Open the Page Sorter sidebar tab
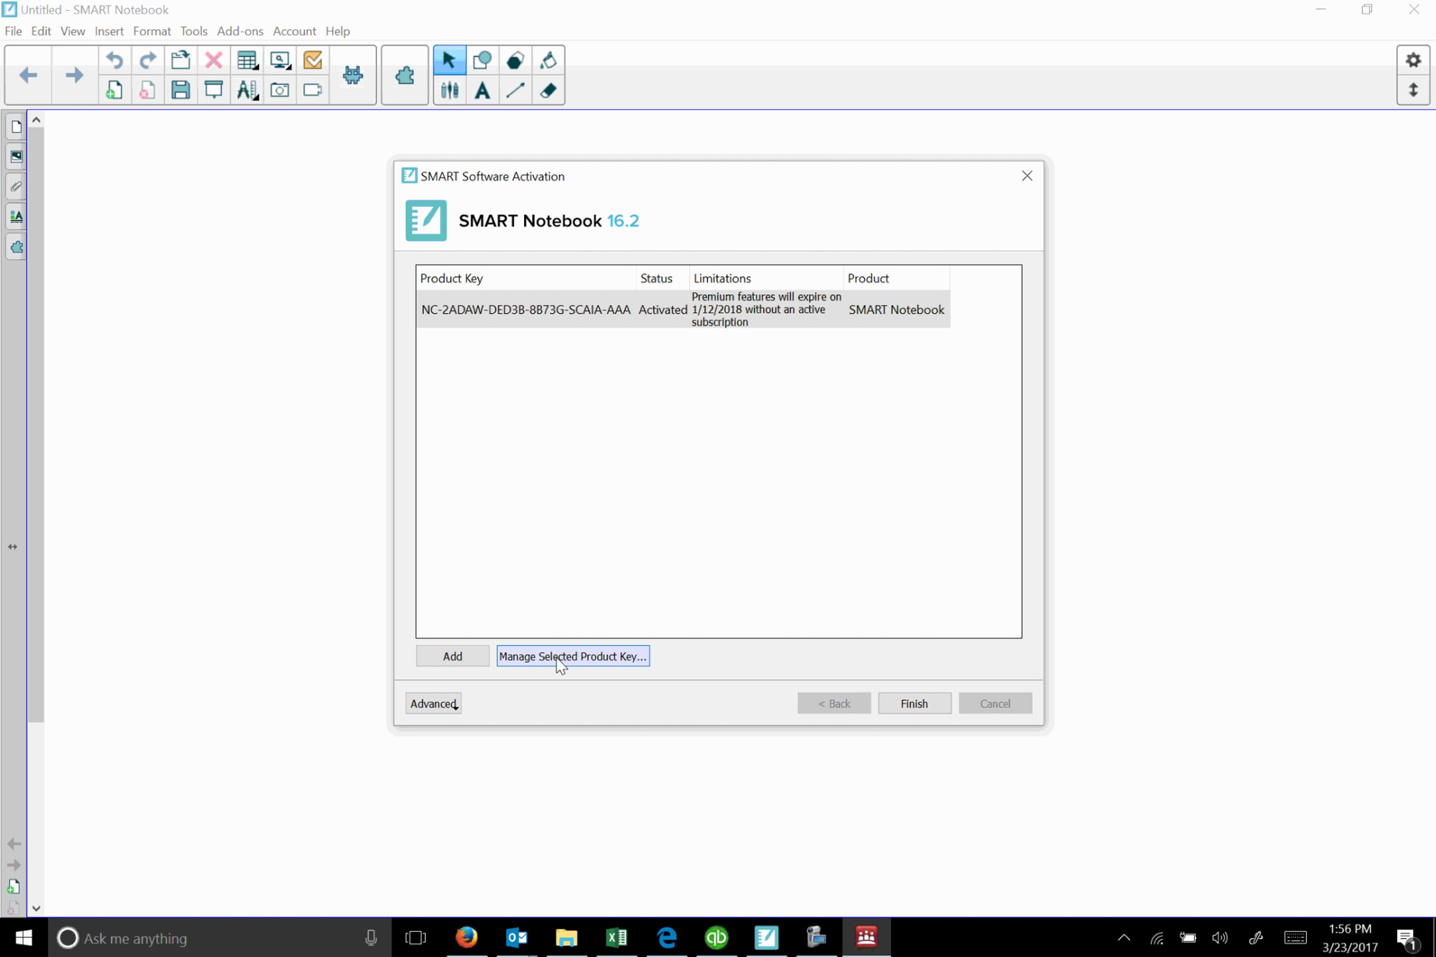 [x=16, y=127]
